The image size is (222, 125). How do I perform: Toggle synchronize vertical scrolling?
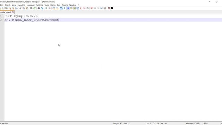coord(54,8)
